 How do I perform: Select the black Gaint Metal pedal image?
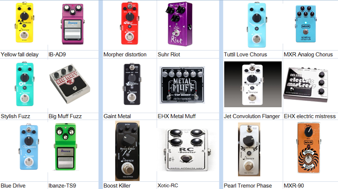click(x=132, y=84)
